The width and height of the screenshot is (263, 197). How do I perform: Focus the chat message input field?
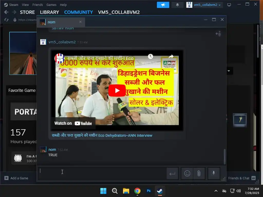(102, 173)
